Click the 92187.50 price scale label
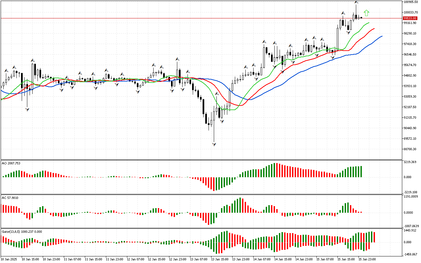The width and height of the screenshot is (421, 263). [410, 107]
